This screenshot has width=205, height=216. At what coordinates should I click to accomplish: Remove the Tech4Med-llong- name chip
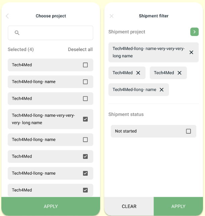pyautogui.click(x=162, y=90)
